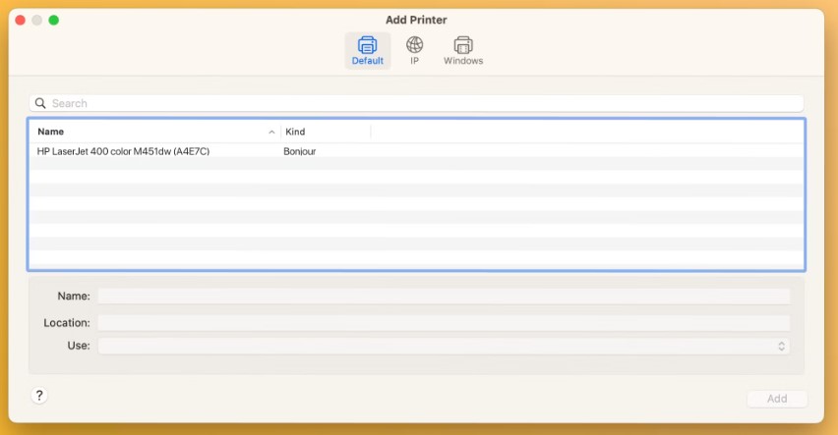Click the help question mark button
The width and height of the screenshot is (838, 435).
pyautogui.click(x=39, y=396)
